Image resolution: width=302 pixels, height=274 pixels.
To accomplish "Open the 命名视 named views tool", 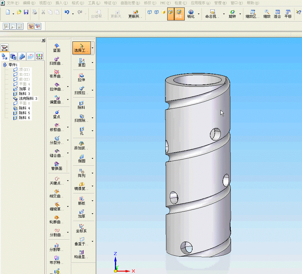I will point(212,14).
